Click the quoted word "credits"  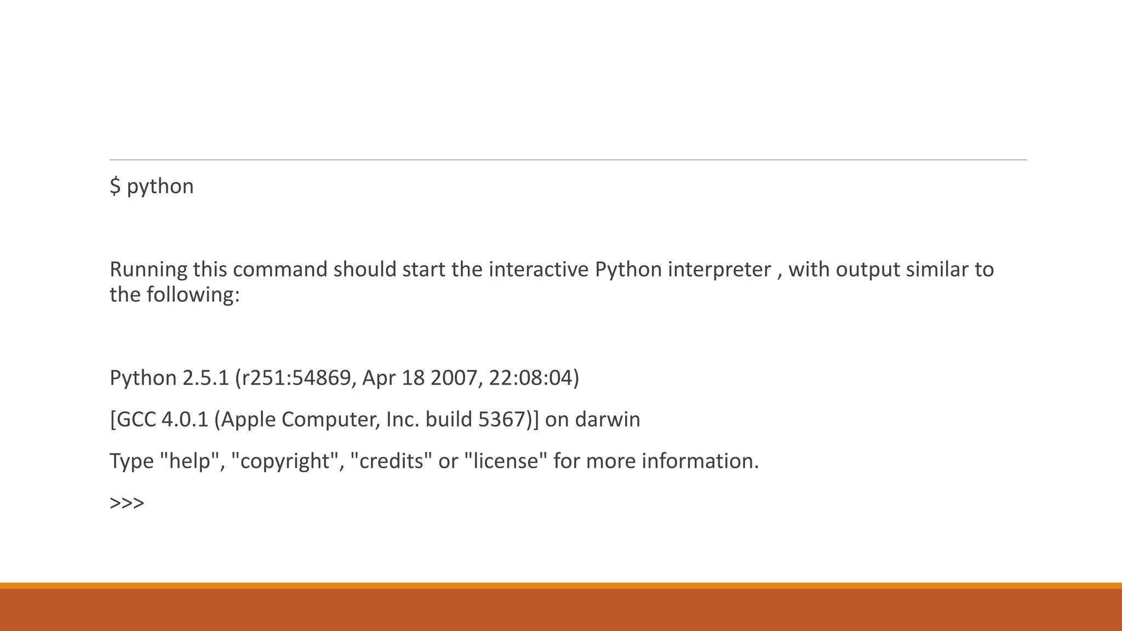pyautogui.click(x=391, y=461)
